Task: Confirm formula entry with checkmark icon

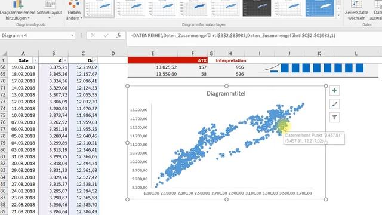Action: coord(106,36)
